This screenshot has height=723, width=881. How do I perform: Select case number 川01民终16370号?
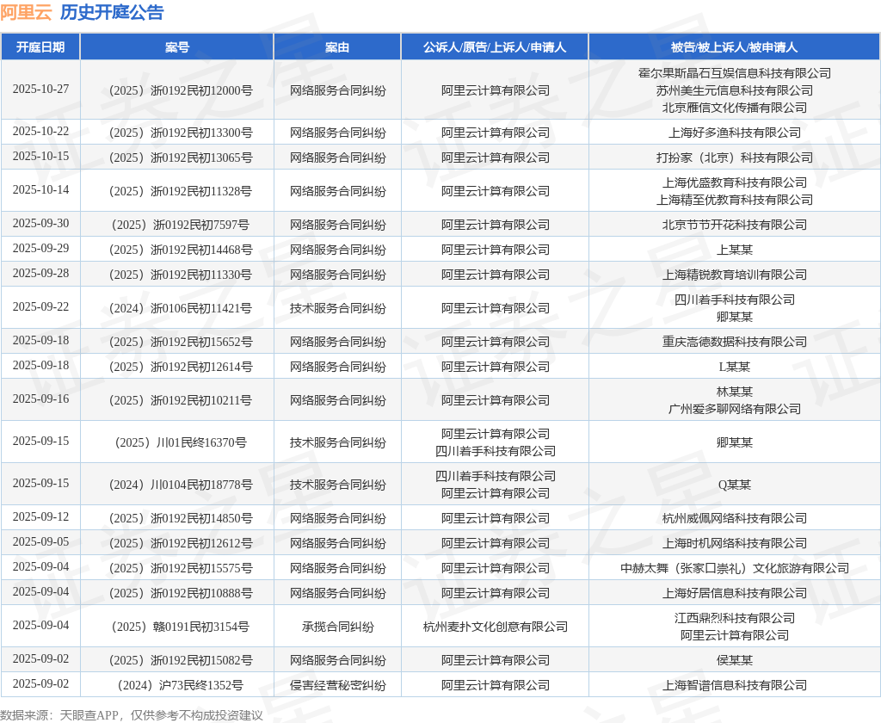[181, 442]
